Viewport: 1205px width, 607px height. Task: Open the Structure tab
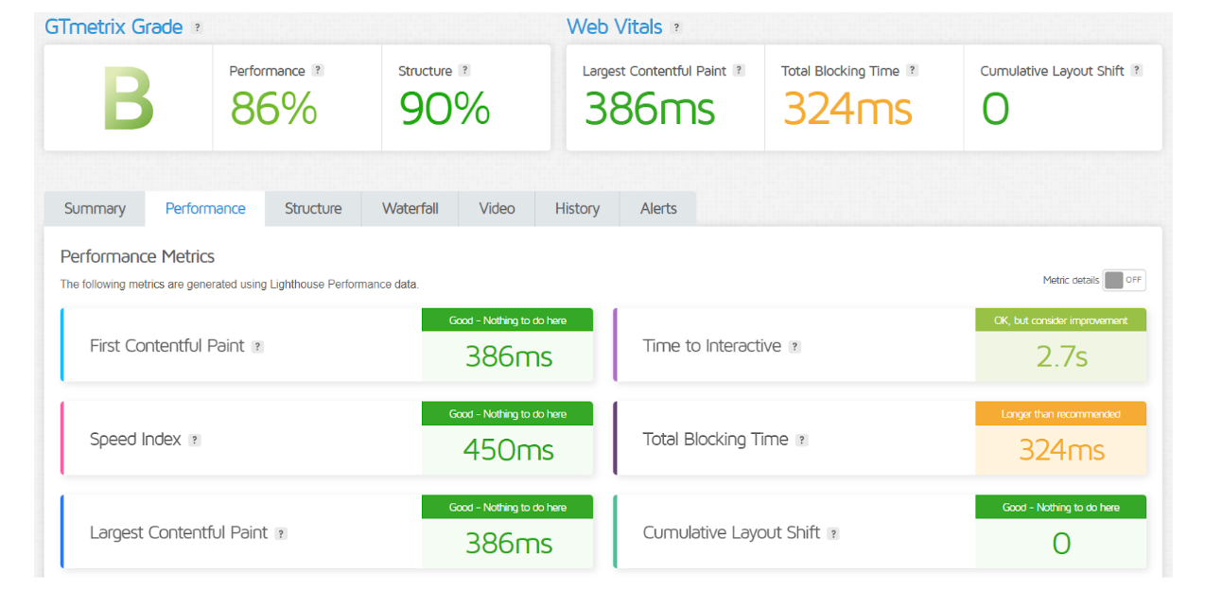tap(313, 209)
